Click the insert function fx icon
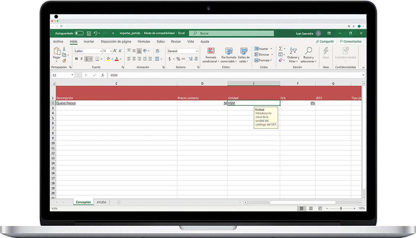Screen dimensions: 416x238 (x=103, y=75)
